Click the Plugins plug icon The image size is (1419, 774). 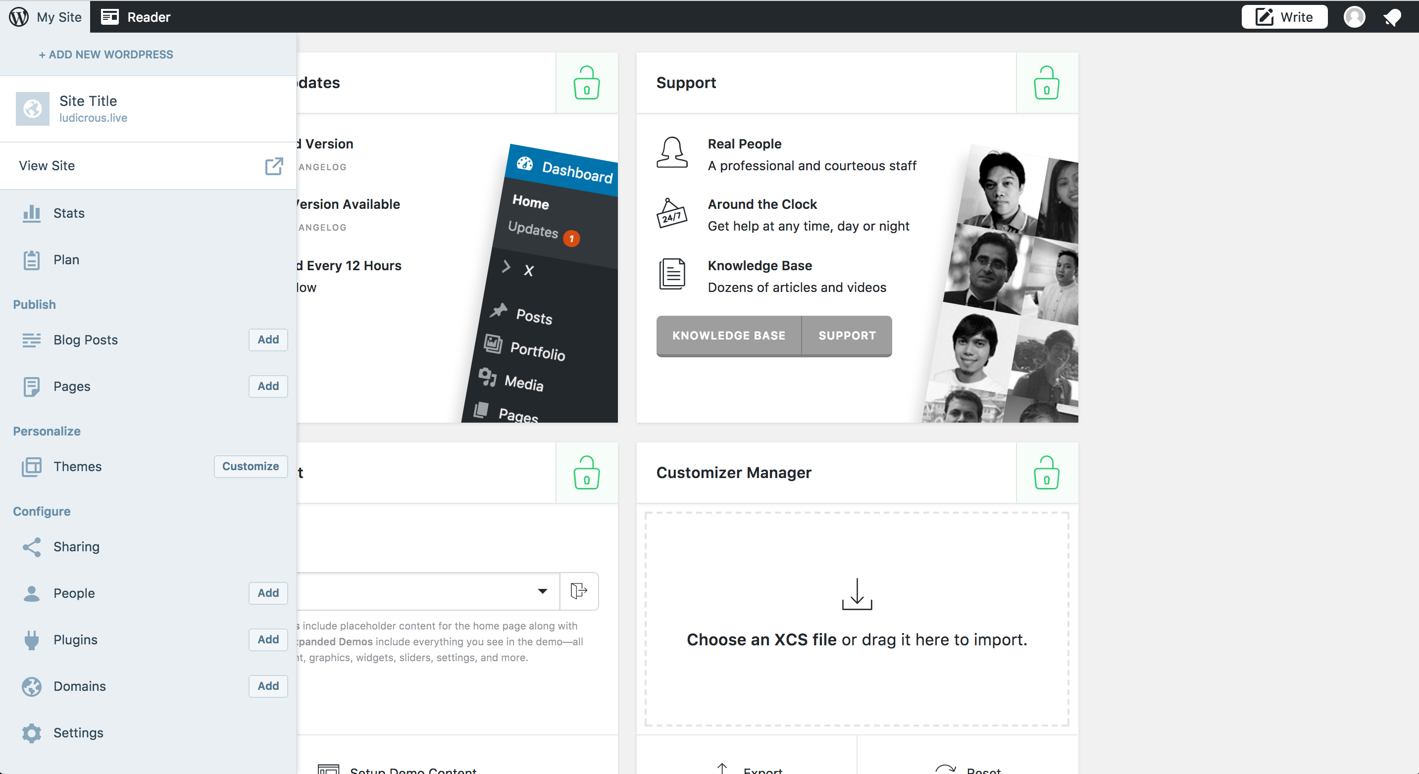coord(31,640)
